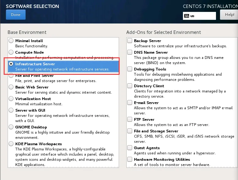Viewport: 238px width, 180px height.
Task: Select GNOME Desktop radio button
Action: tap(11, 127)
